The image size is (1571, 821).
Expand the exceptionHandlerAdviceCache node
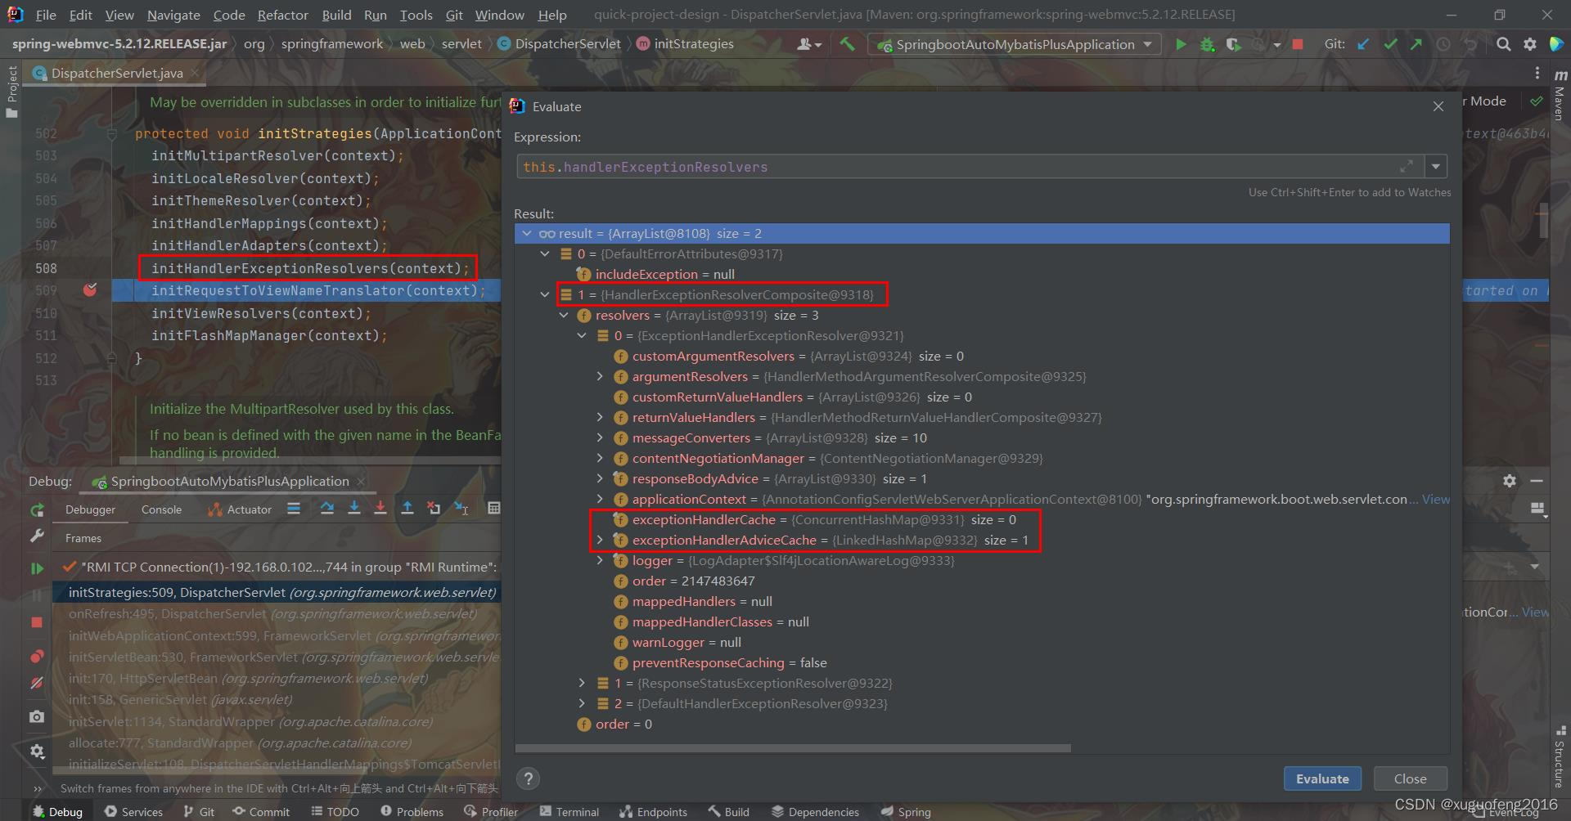pyautogui.click(x=600, y=540)
